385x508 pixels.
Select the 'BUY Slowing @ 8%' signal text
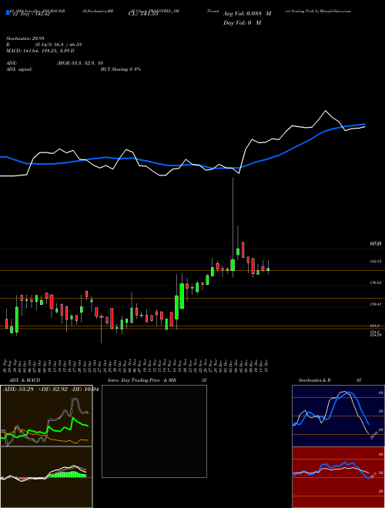coord(121,69)
